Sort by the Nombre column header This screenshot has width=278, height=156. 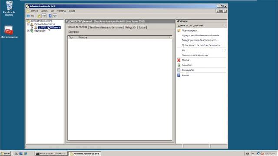tap(125, 37)
